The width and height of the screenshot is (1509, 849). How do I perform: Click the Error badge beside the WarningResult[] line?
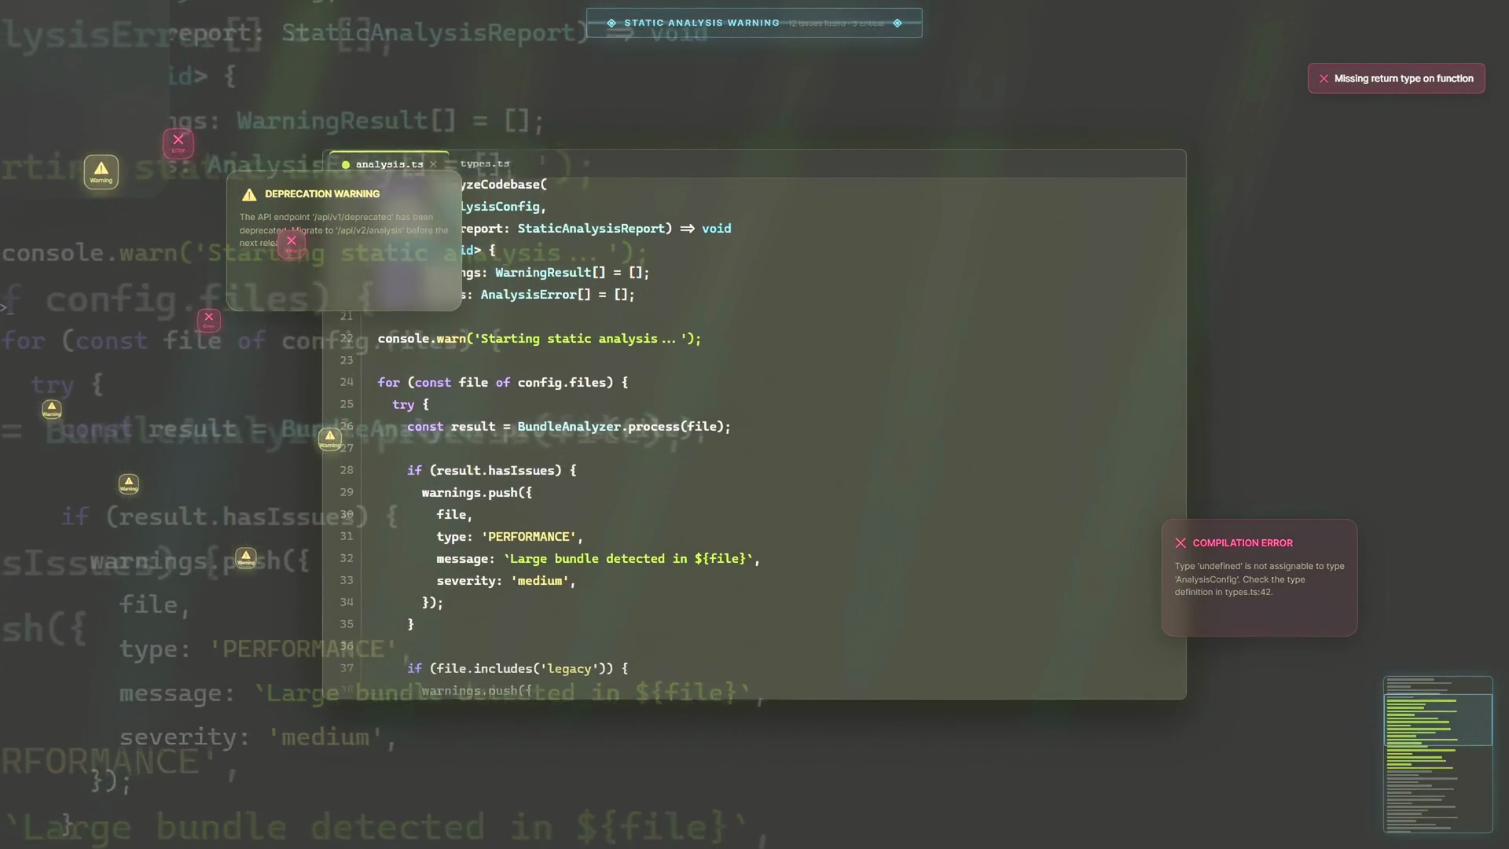click(x=178, y=143)
